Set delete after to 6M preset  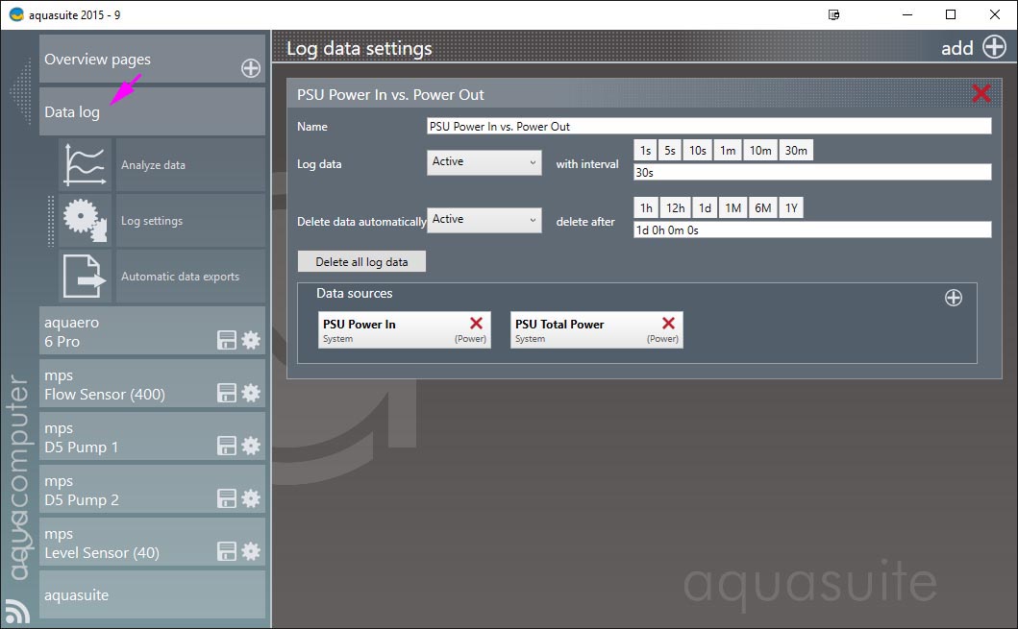762,208
